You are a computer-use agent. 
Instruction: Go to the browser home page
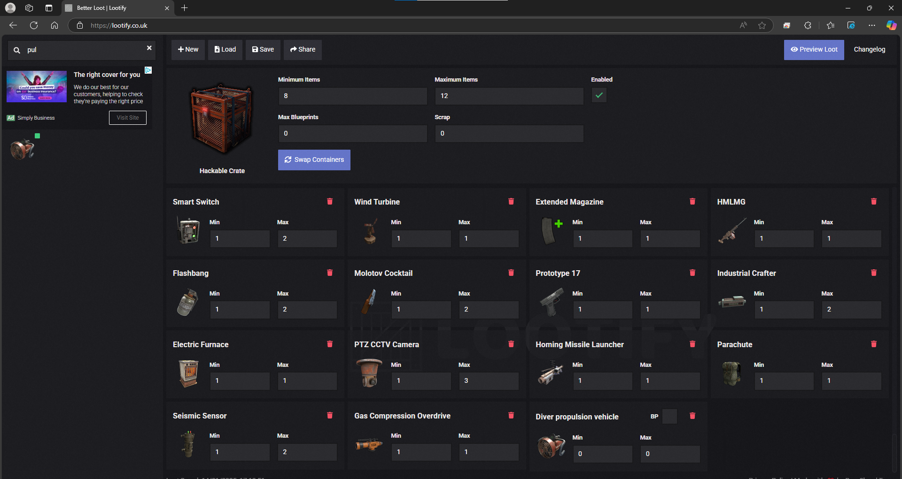pyautogui.click(x=54, y=25)
